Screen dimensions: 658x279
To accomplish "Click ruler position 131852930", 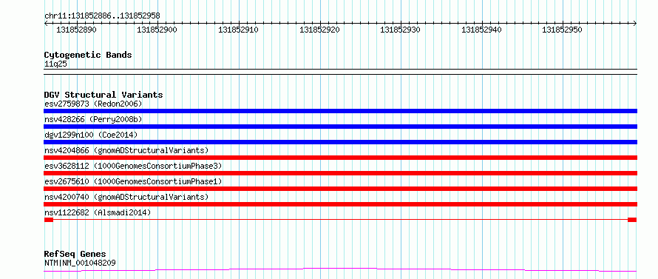I will coord(400,30).
